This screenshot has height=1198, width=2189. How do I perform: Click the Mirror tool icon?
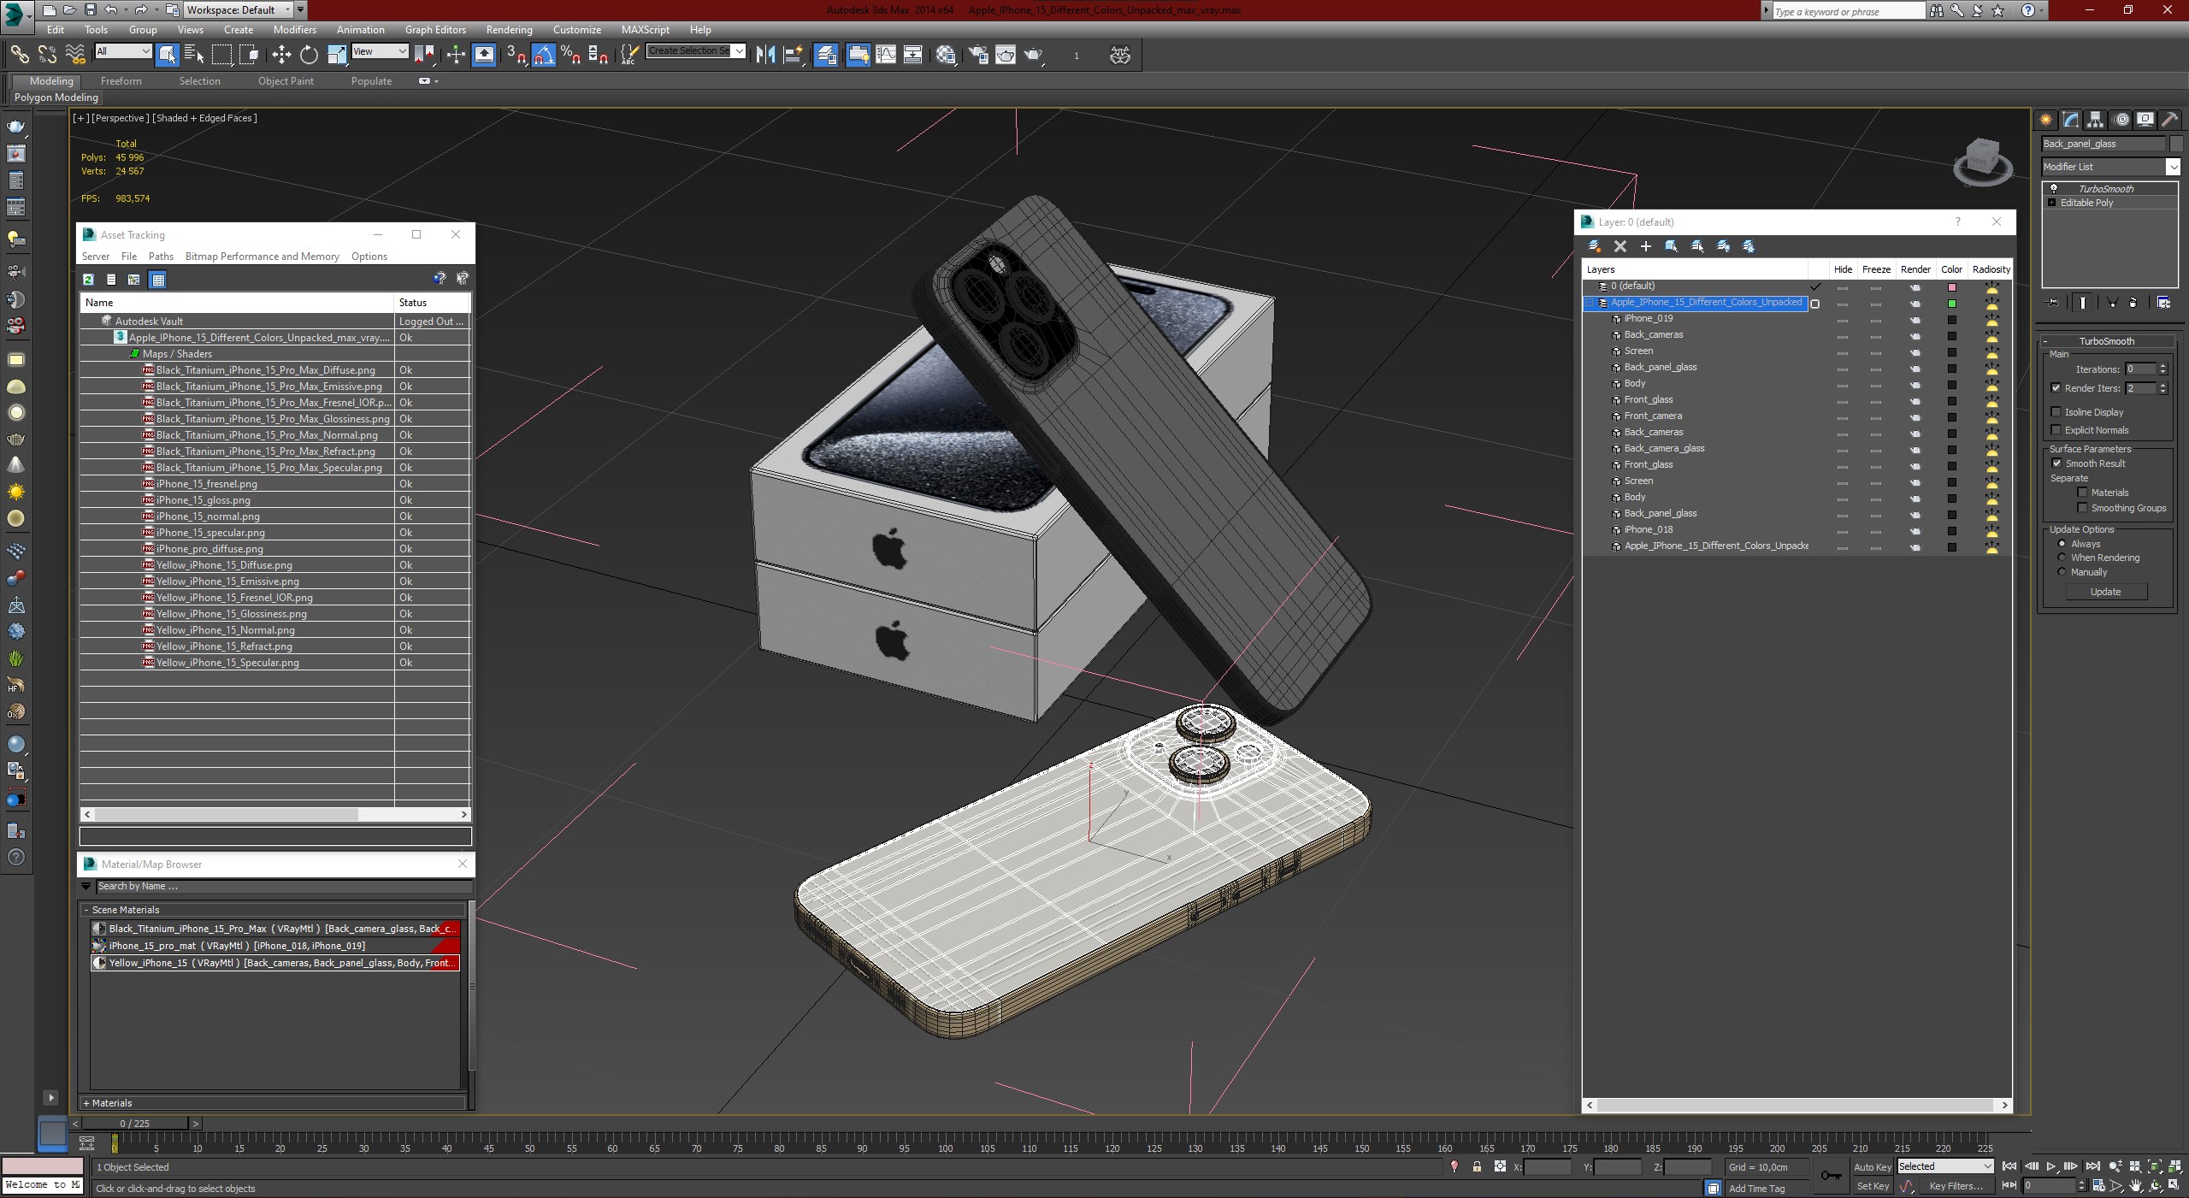pos(765,55)
